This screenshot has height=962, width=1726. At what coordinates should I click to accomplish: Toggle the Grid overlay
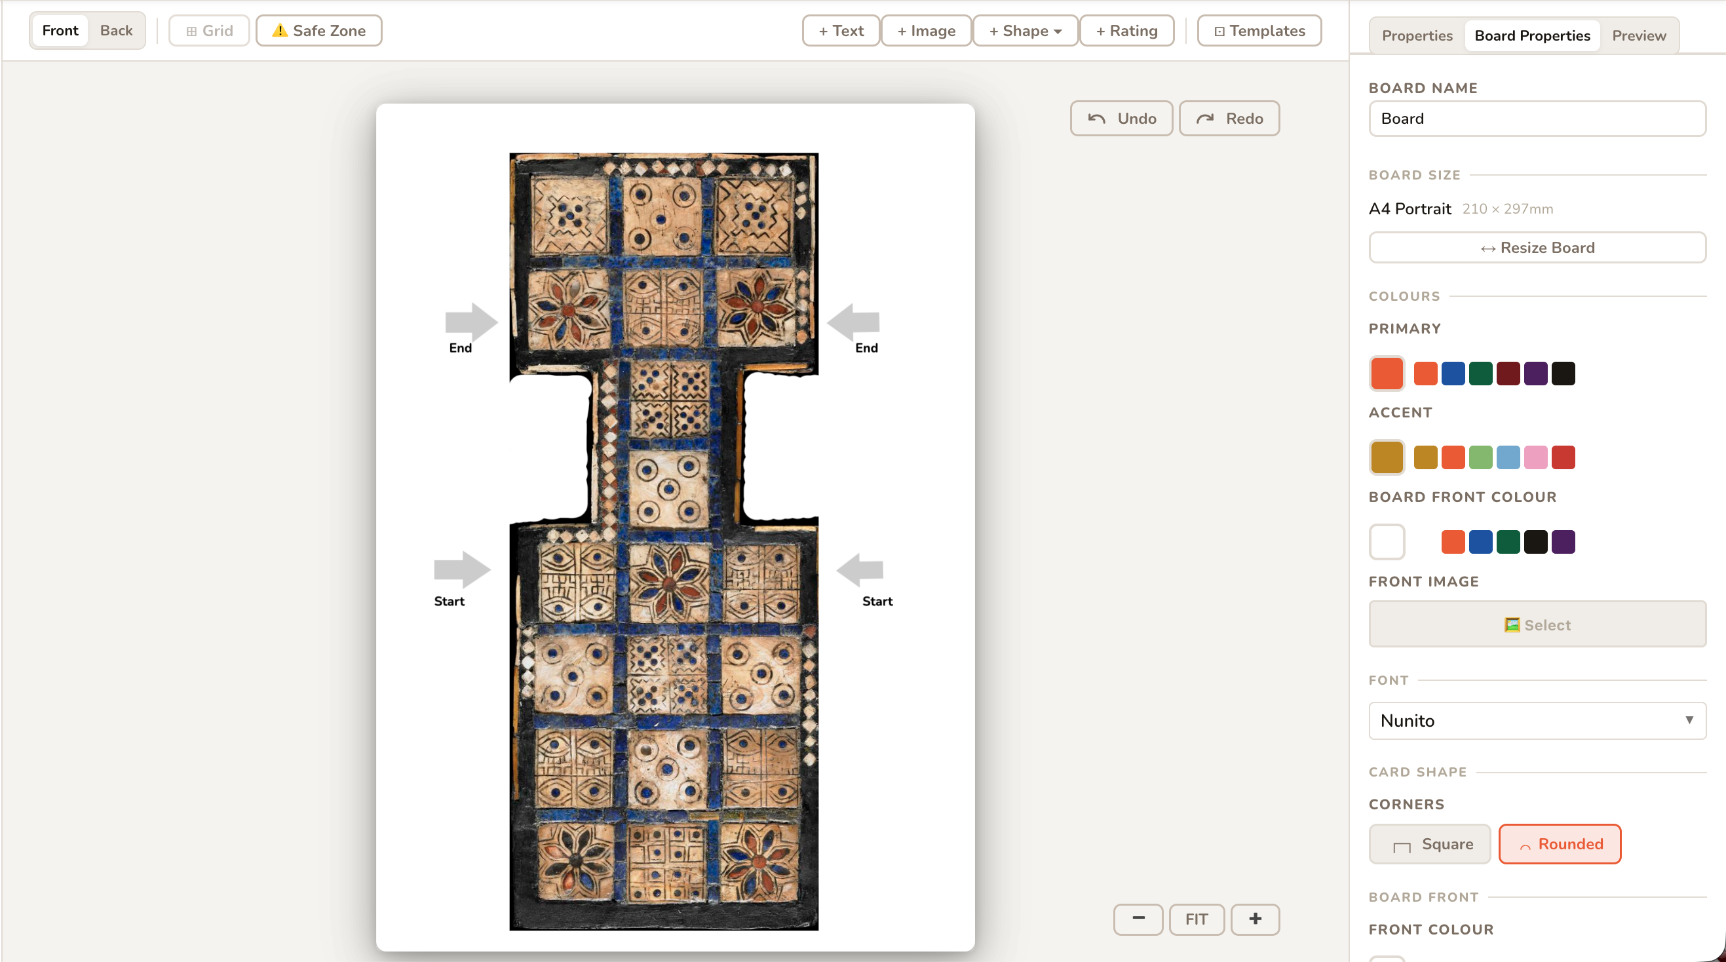(209, 31)
